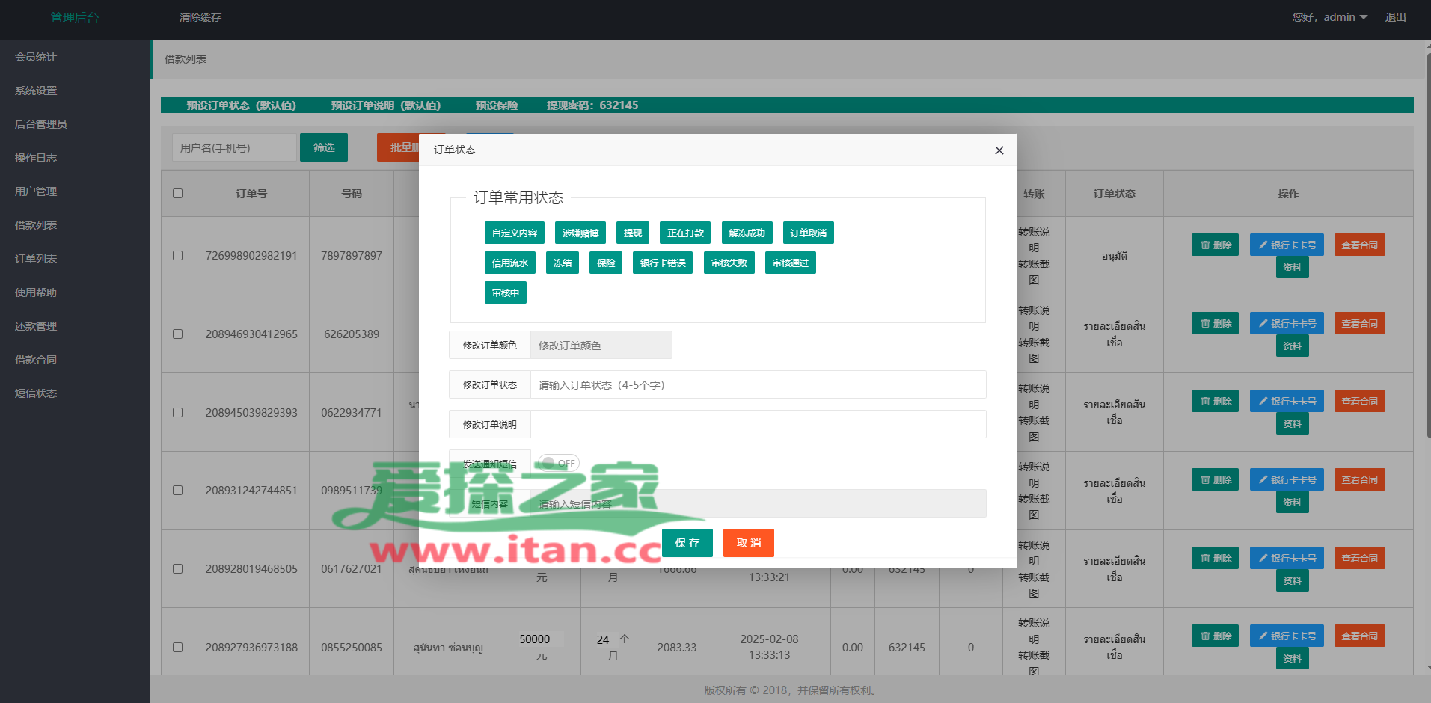Focus the 用户名(手机号) search field

click(234, 147)
